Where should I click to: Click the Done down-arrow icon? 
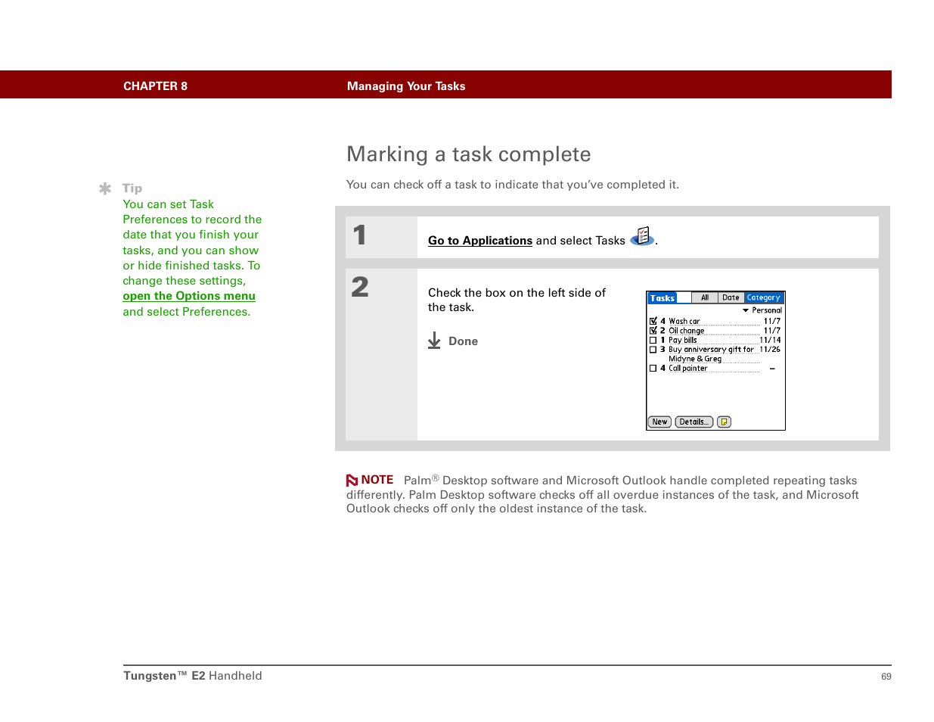coord(434,341)
